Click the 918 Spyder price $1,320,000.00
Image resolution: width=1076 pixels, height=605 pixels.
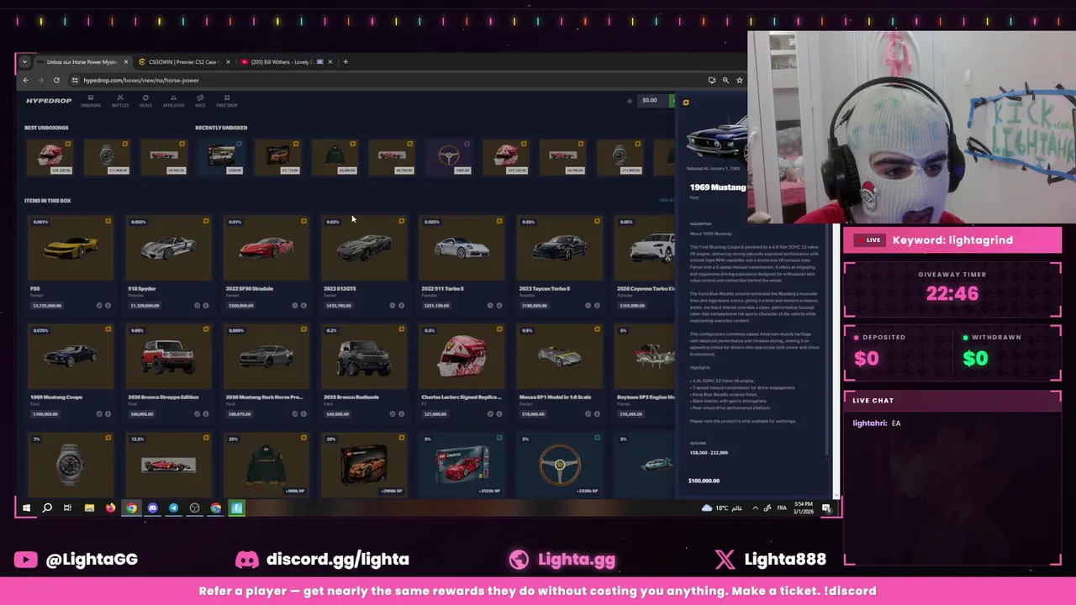[x=145, y=305]
